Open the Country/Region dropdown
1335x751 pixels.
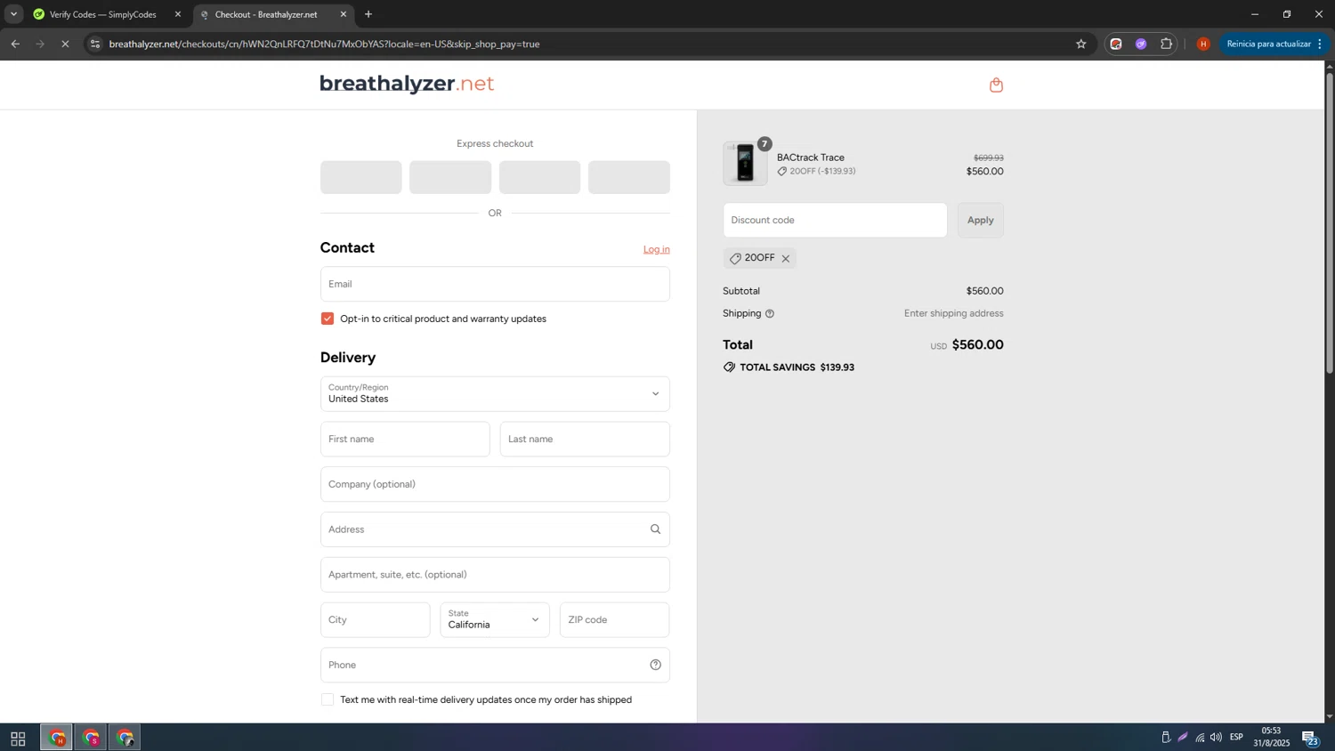[495, 393]
